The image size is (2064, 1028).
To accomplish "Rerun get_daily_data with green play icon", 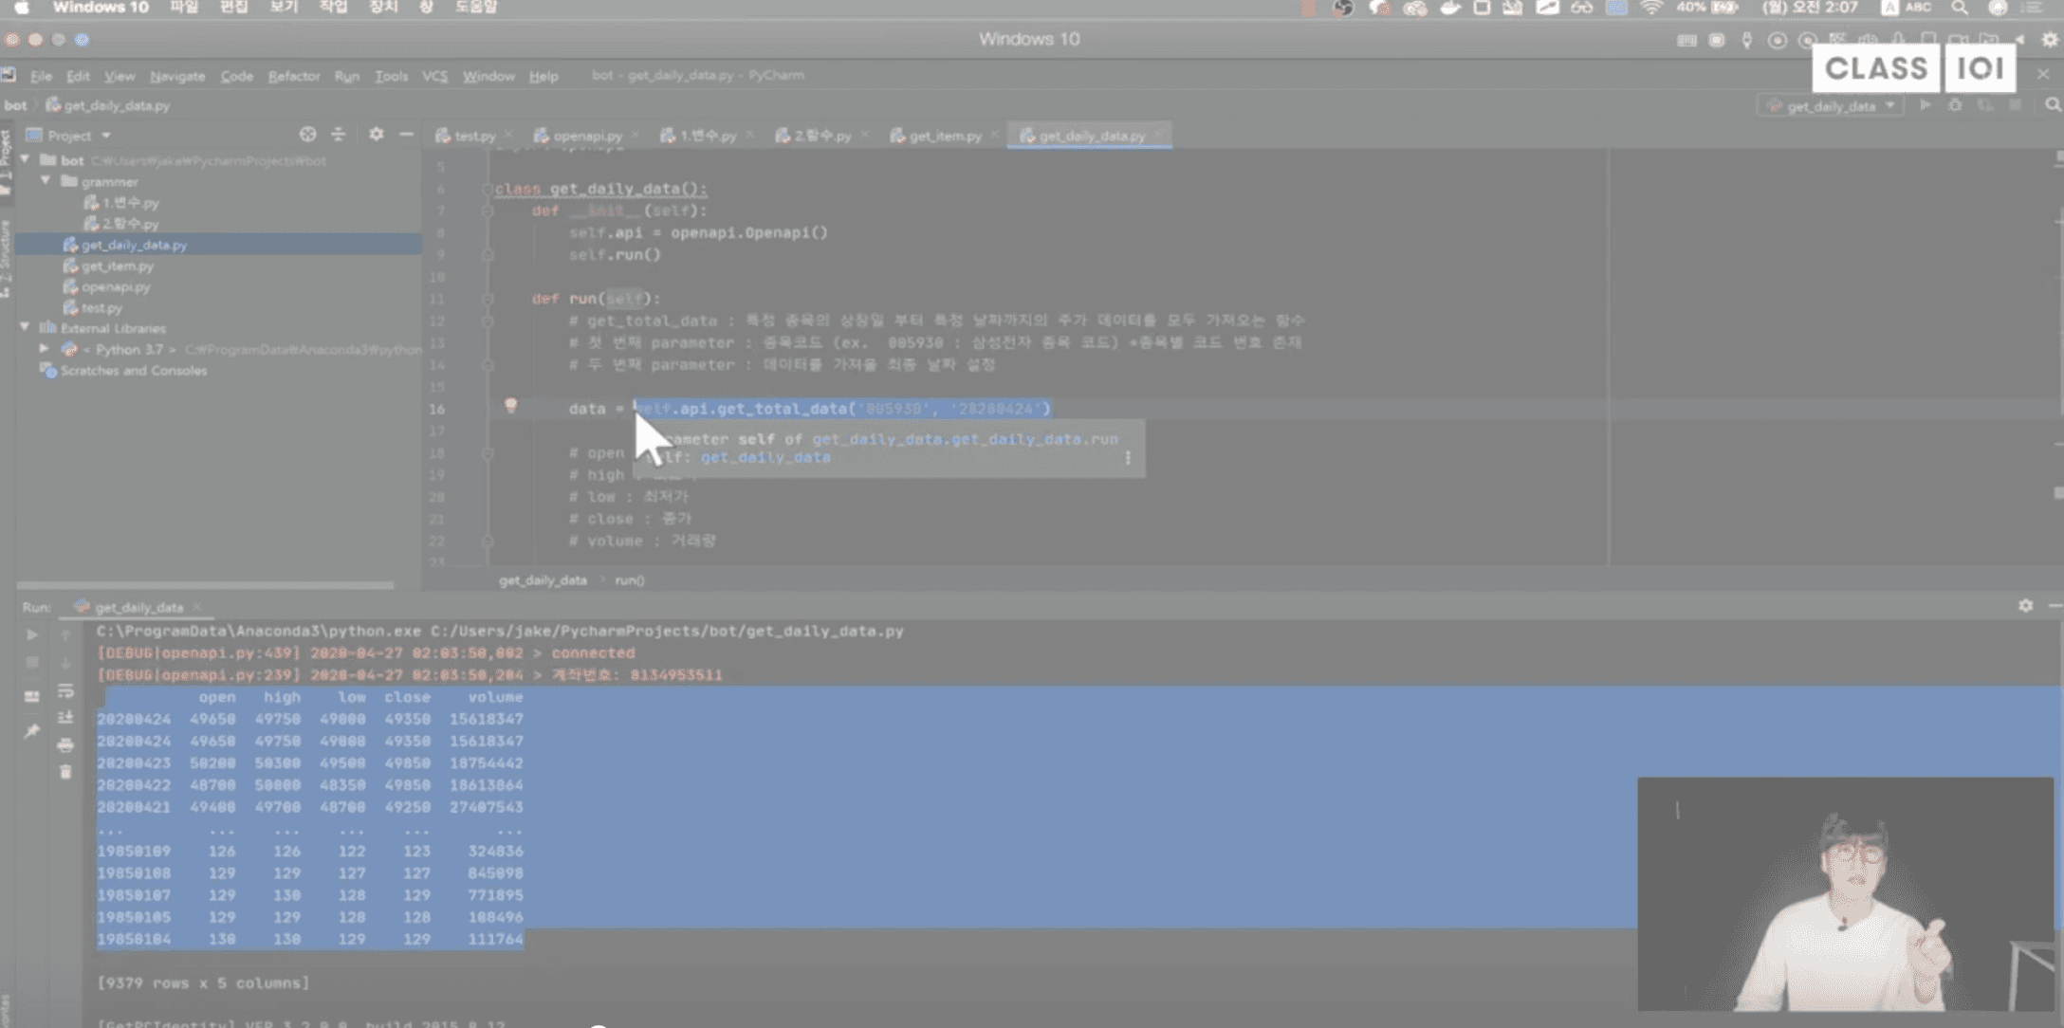I will [x=31, y=634].
